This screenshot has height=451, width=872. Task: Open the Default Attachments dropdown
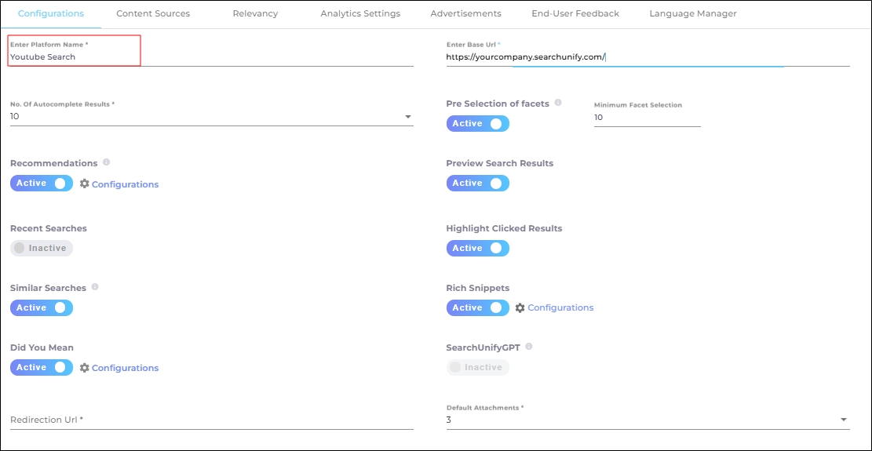tap(844, 420)
